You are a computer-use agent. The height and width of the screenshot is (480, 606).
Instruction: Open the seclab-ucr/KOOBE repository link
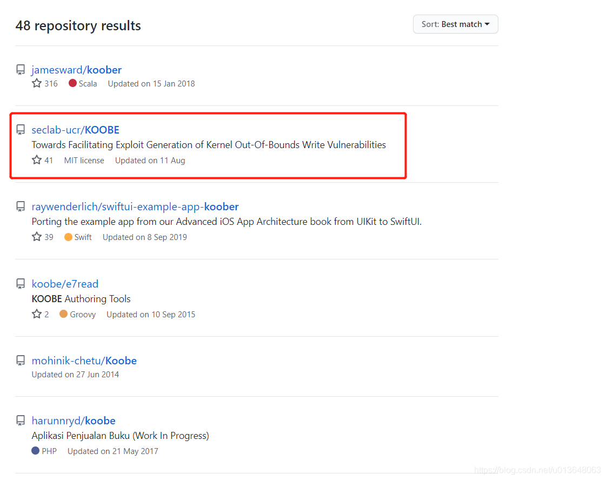click(x=75, y=130)
